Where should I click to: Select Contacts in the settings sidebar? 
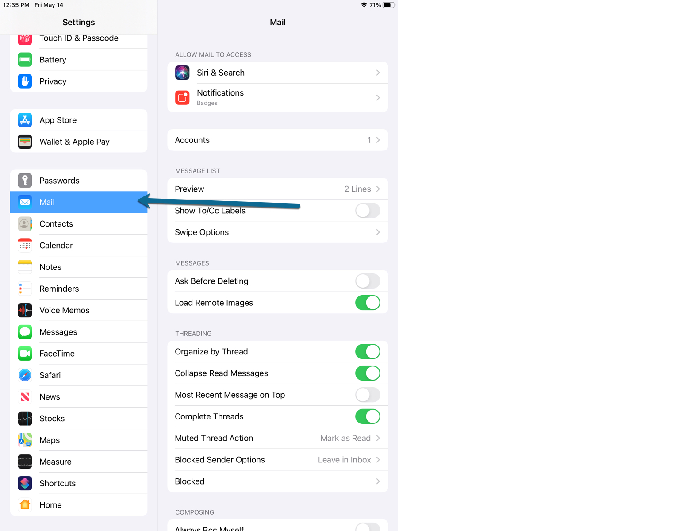point(56,224)
